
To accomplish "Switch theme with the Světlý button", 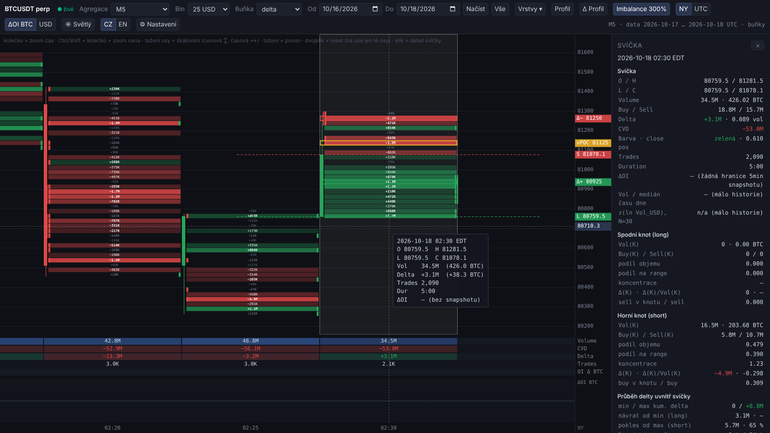I will tap(78, 25).
